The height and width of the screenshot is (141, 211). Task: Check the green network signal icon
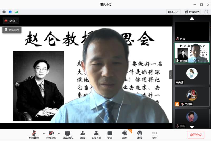(x=16, y=12)
